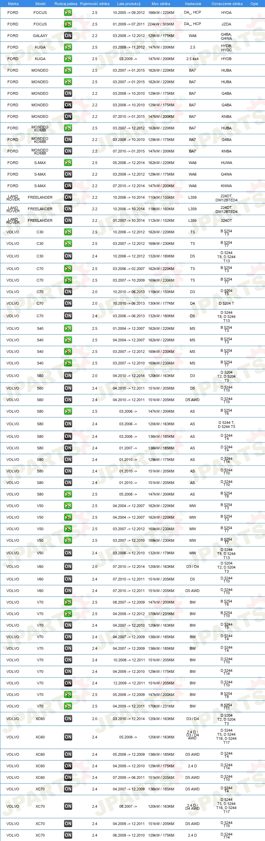Click PB icon in Mondeo Kombi HUBA row
Image resolution: width=265 pixels, height=841 pixels.
68,128
